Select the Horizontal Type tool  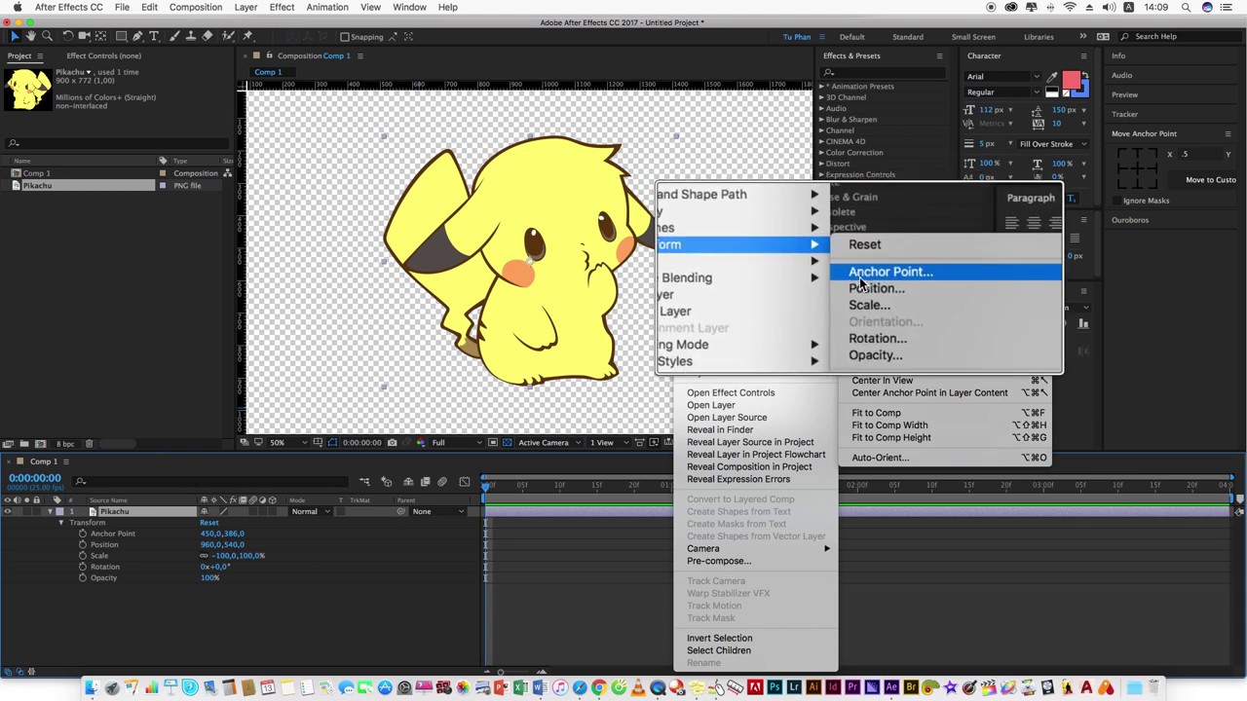pos(154,36)
